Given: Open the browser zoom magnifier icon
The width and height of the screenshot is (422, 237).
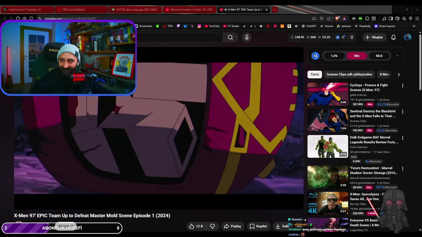Looking at the screenshot, I should 321,18.
